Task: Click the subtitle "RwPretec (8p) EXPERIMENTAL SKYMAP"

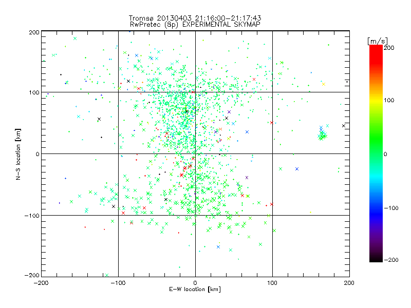Action: (x=195, y=25)
